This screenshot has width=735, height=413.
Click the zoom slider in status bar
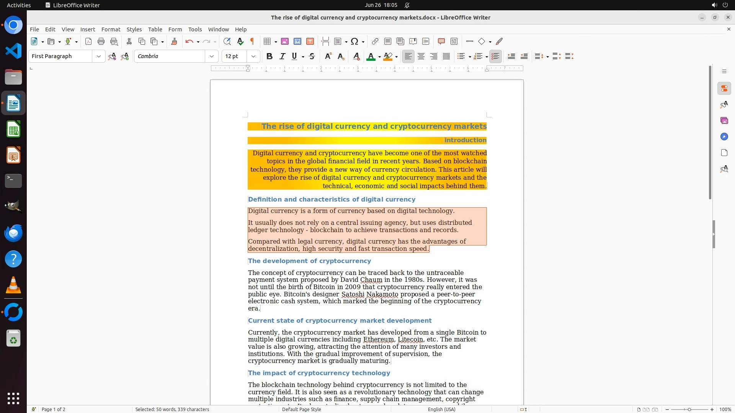coord(689,409)
